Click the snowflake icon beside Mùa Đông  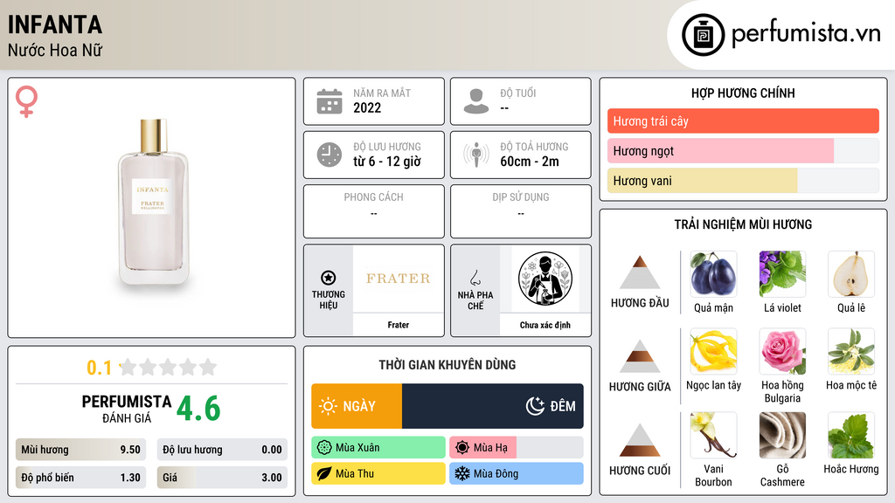click(462, 474)
